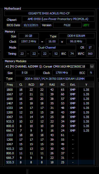Click the RCD column header

click(31, 85)
